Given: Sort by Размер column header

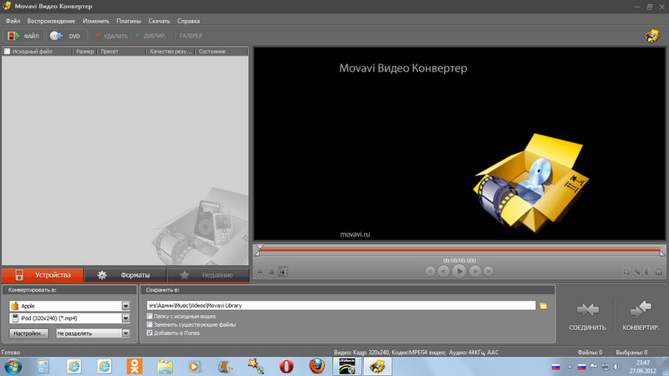Looking at the screenshot, I should (x=85, y=51).
